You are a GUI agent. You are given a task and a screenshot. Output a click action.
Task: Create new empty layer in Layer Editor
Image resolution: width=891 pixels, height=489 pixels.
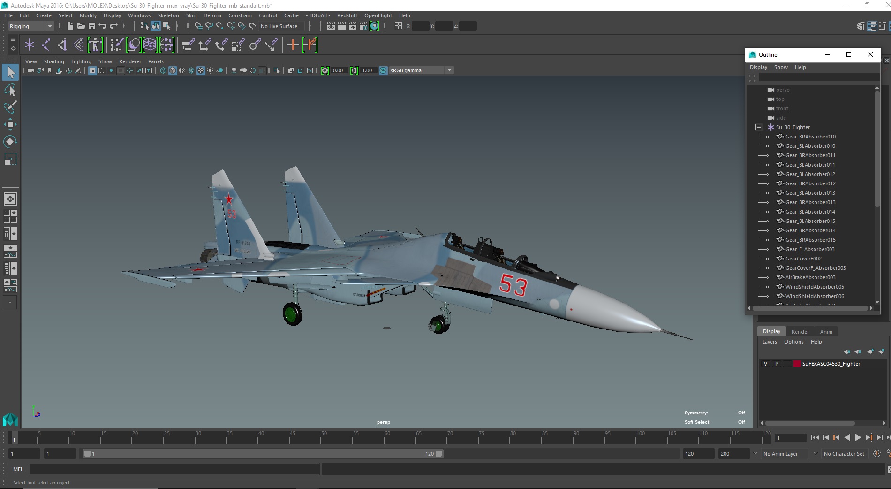tap(871, 351)
